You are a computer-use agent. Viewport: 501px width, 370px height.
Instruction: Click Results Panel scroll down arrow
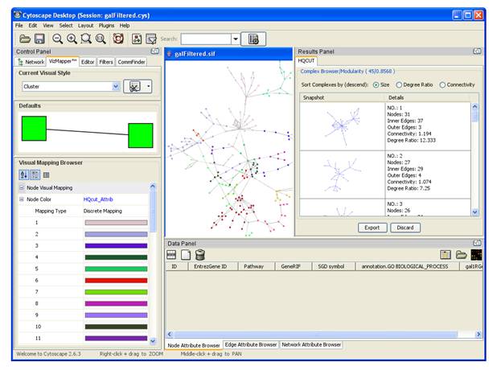point(474,212)
